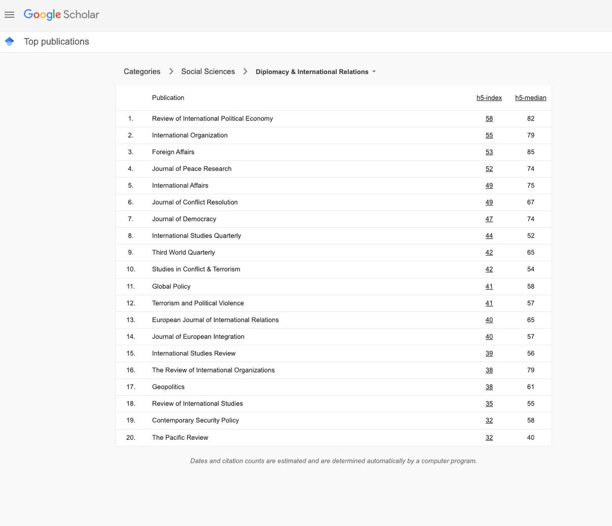Click the h5-median column header
The width and height of the screenshot is (612, 526).
coord(530,98)
